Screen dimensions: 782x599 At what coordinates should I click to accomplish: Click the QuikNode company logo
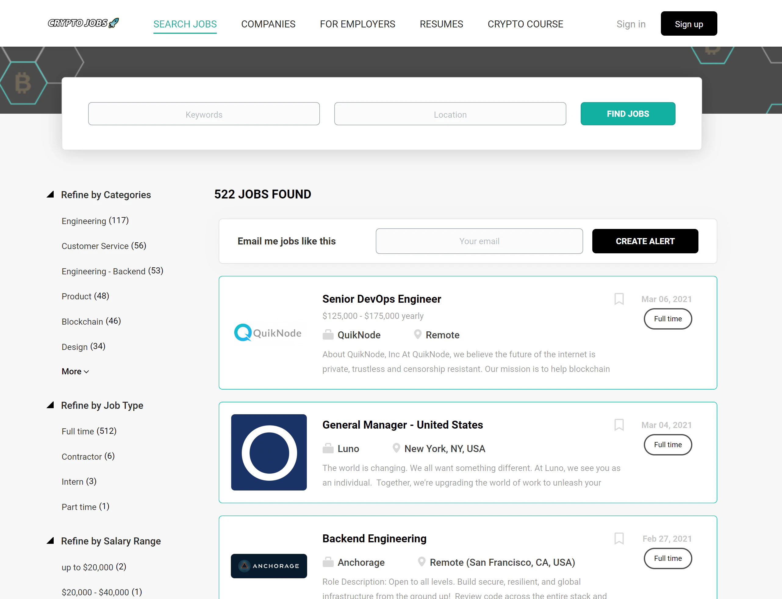268,333
